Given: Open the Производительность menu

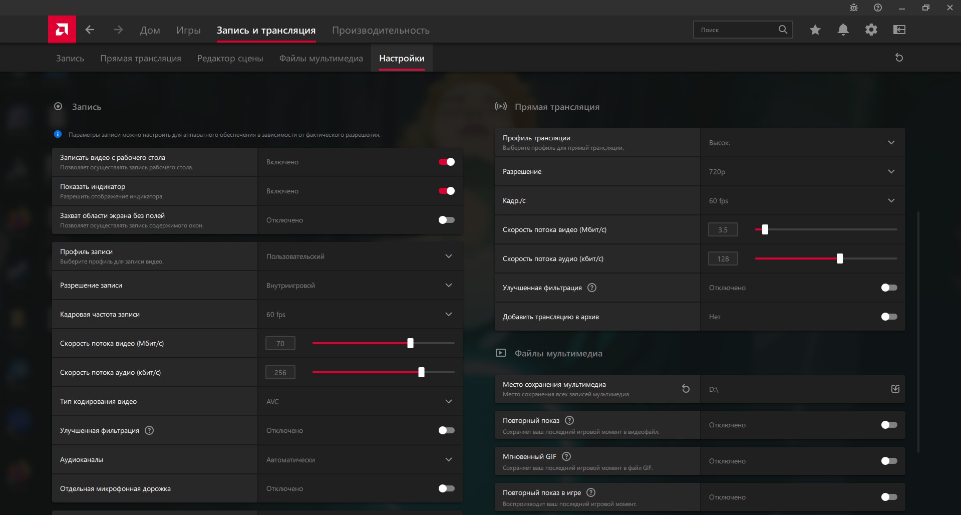Looking at the screenshot, I should [x=381, y=30].
